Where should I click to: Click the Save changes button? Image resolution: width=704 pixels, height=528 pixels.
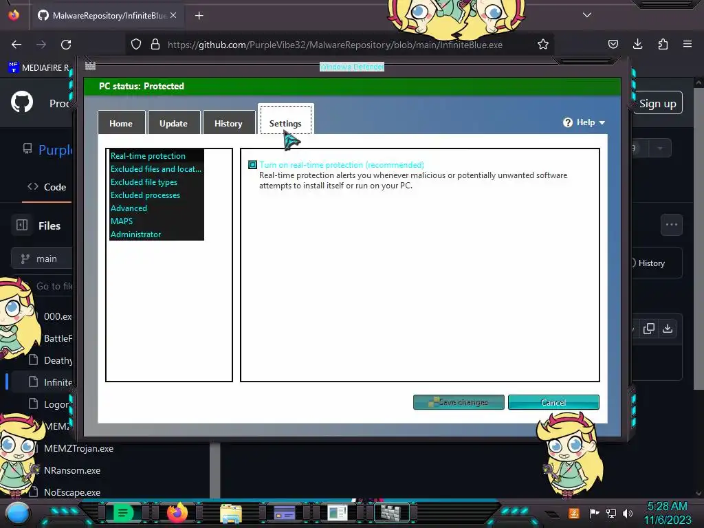(x=459, y=401)
